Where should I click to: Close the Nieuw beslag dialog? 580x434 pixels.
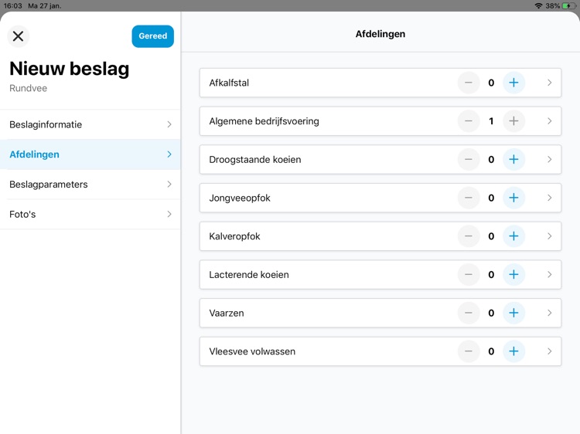pyautogui.click(x=19, y=36)
